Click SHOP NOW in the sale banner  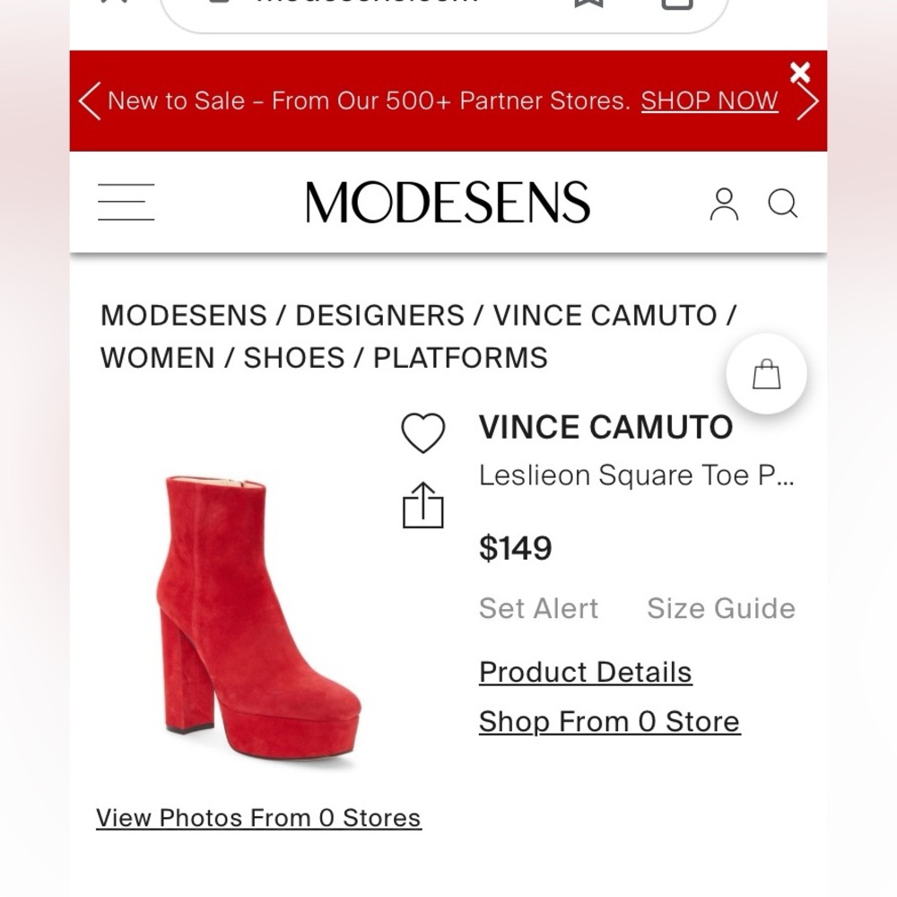709,100
